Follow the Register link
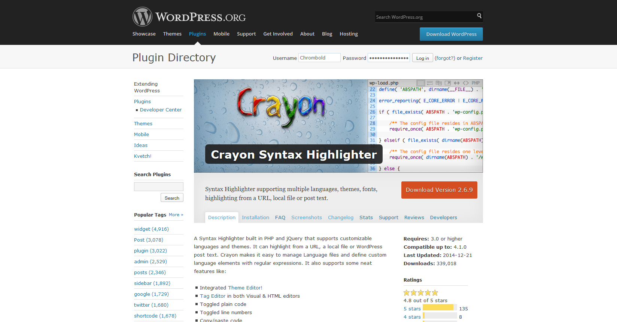Image resolution: width=617 pixels, height=322 pixels. click(x=473, y=58)
